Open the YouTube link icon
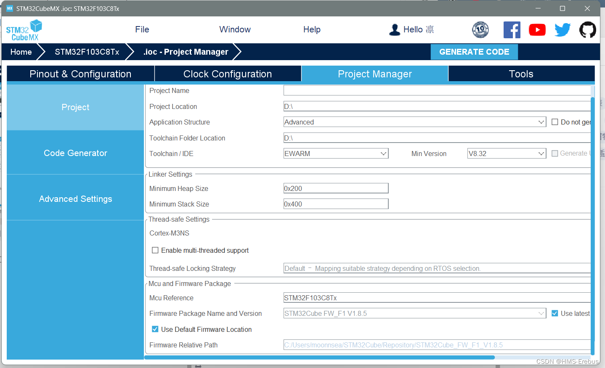This screenshot has width=605, height=368. (537, 30)
